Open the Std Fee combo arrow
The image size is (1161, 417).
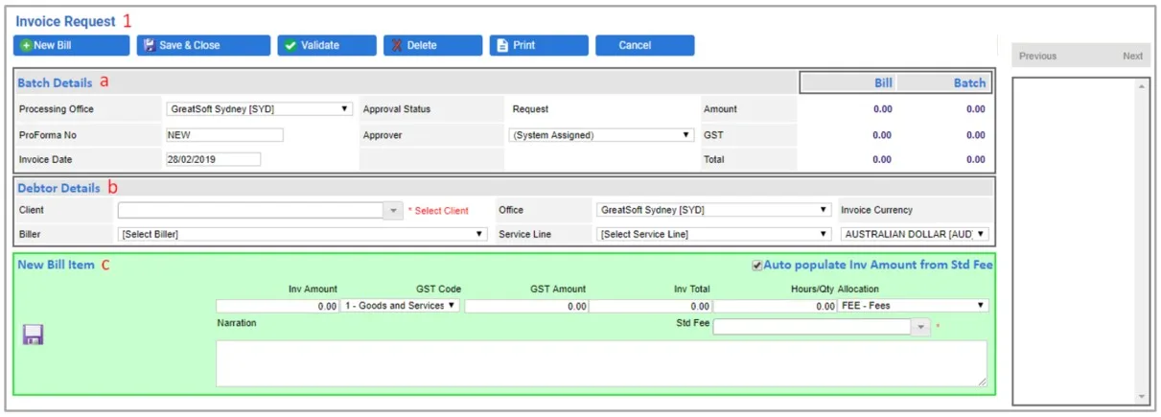pos(920,328)
